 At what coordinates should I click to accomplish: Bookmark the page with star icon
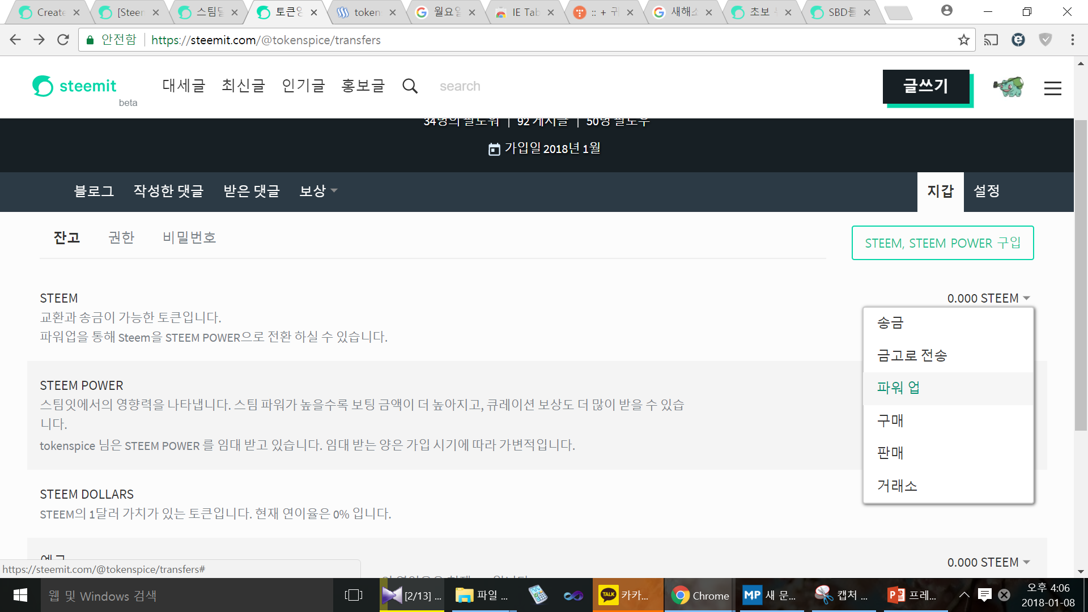click(x=963, y=40)
